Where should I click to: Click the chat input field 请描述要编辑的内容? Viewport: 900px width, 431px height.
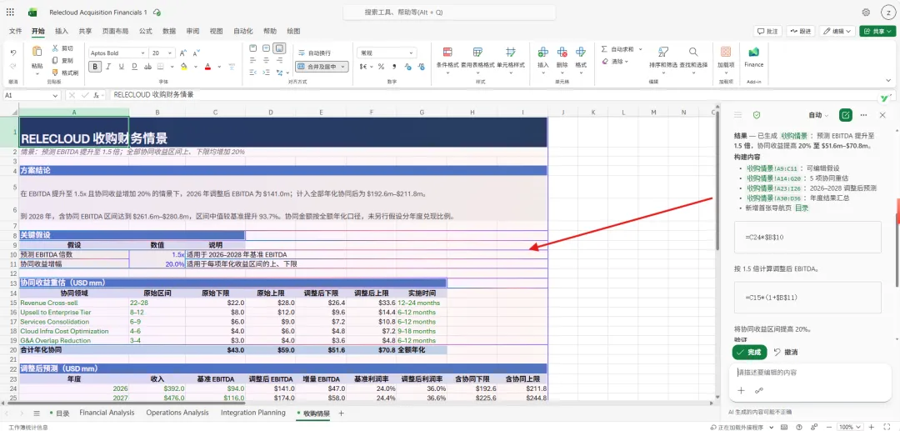tap(809, 373)
